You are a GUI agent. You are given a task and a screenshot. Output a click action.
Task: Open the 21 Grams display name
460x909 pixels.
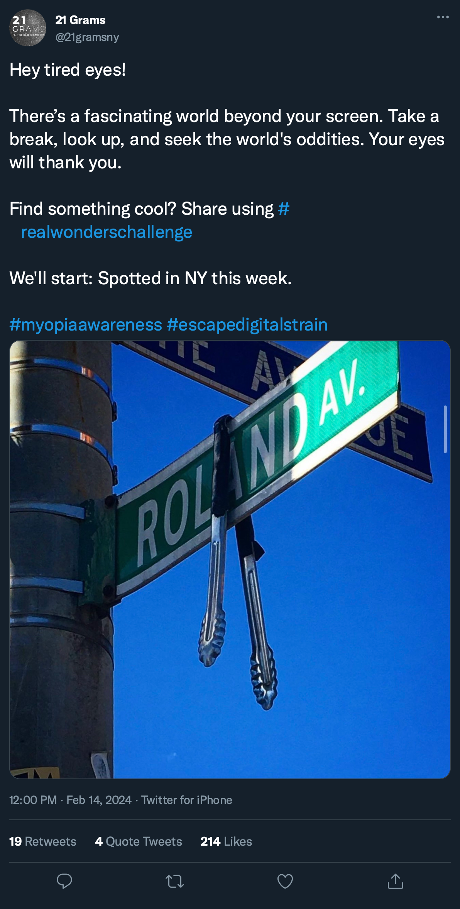click(80, 20)
